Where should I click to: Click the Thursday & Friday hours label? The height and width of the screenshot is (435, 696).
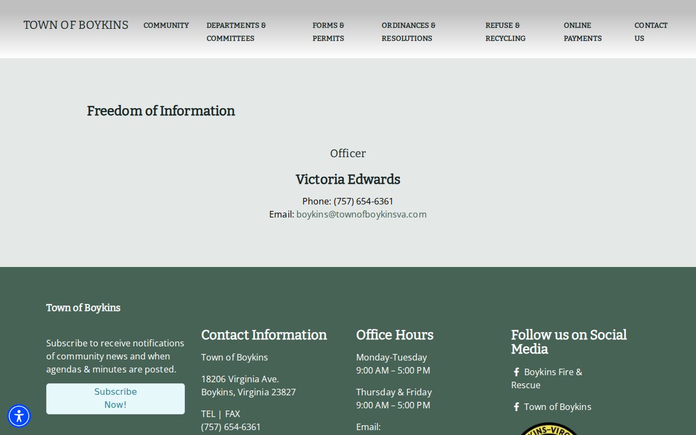click(x=394, y=392)
